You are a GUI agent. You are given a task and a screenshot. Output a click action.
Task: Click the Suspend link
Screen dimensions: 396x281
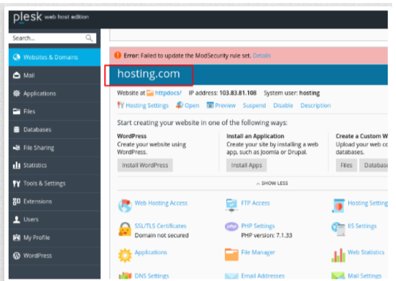[x=254, y=105]
